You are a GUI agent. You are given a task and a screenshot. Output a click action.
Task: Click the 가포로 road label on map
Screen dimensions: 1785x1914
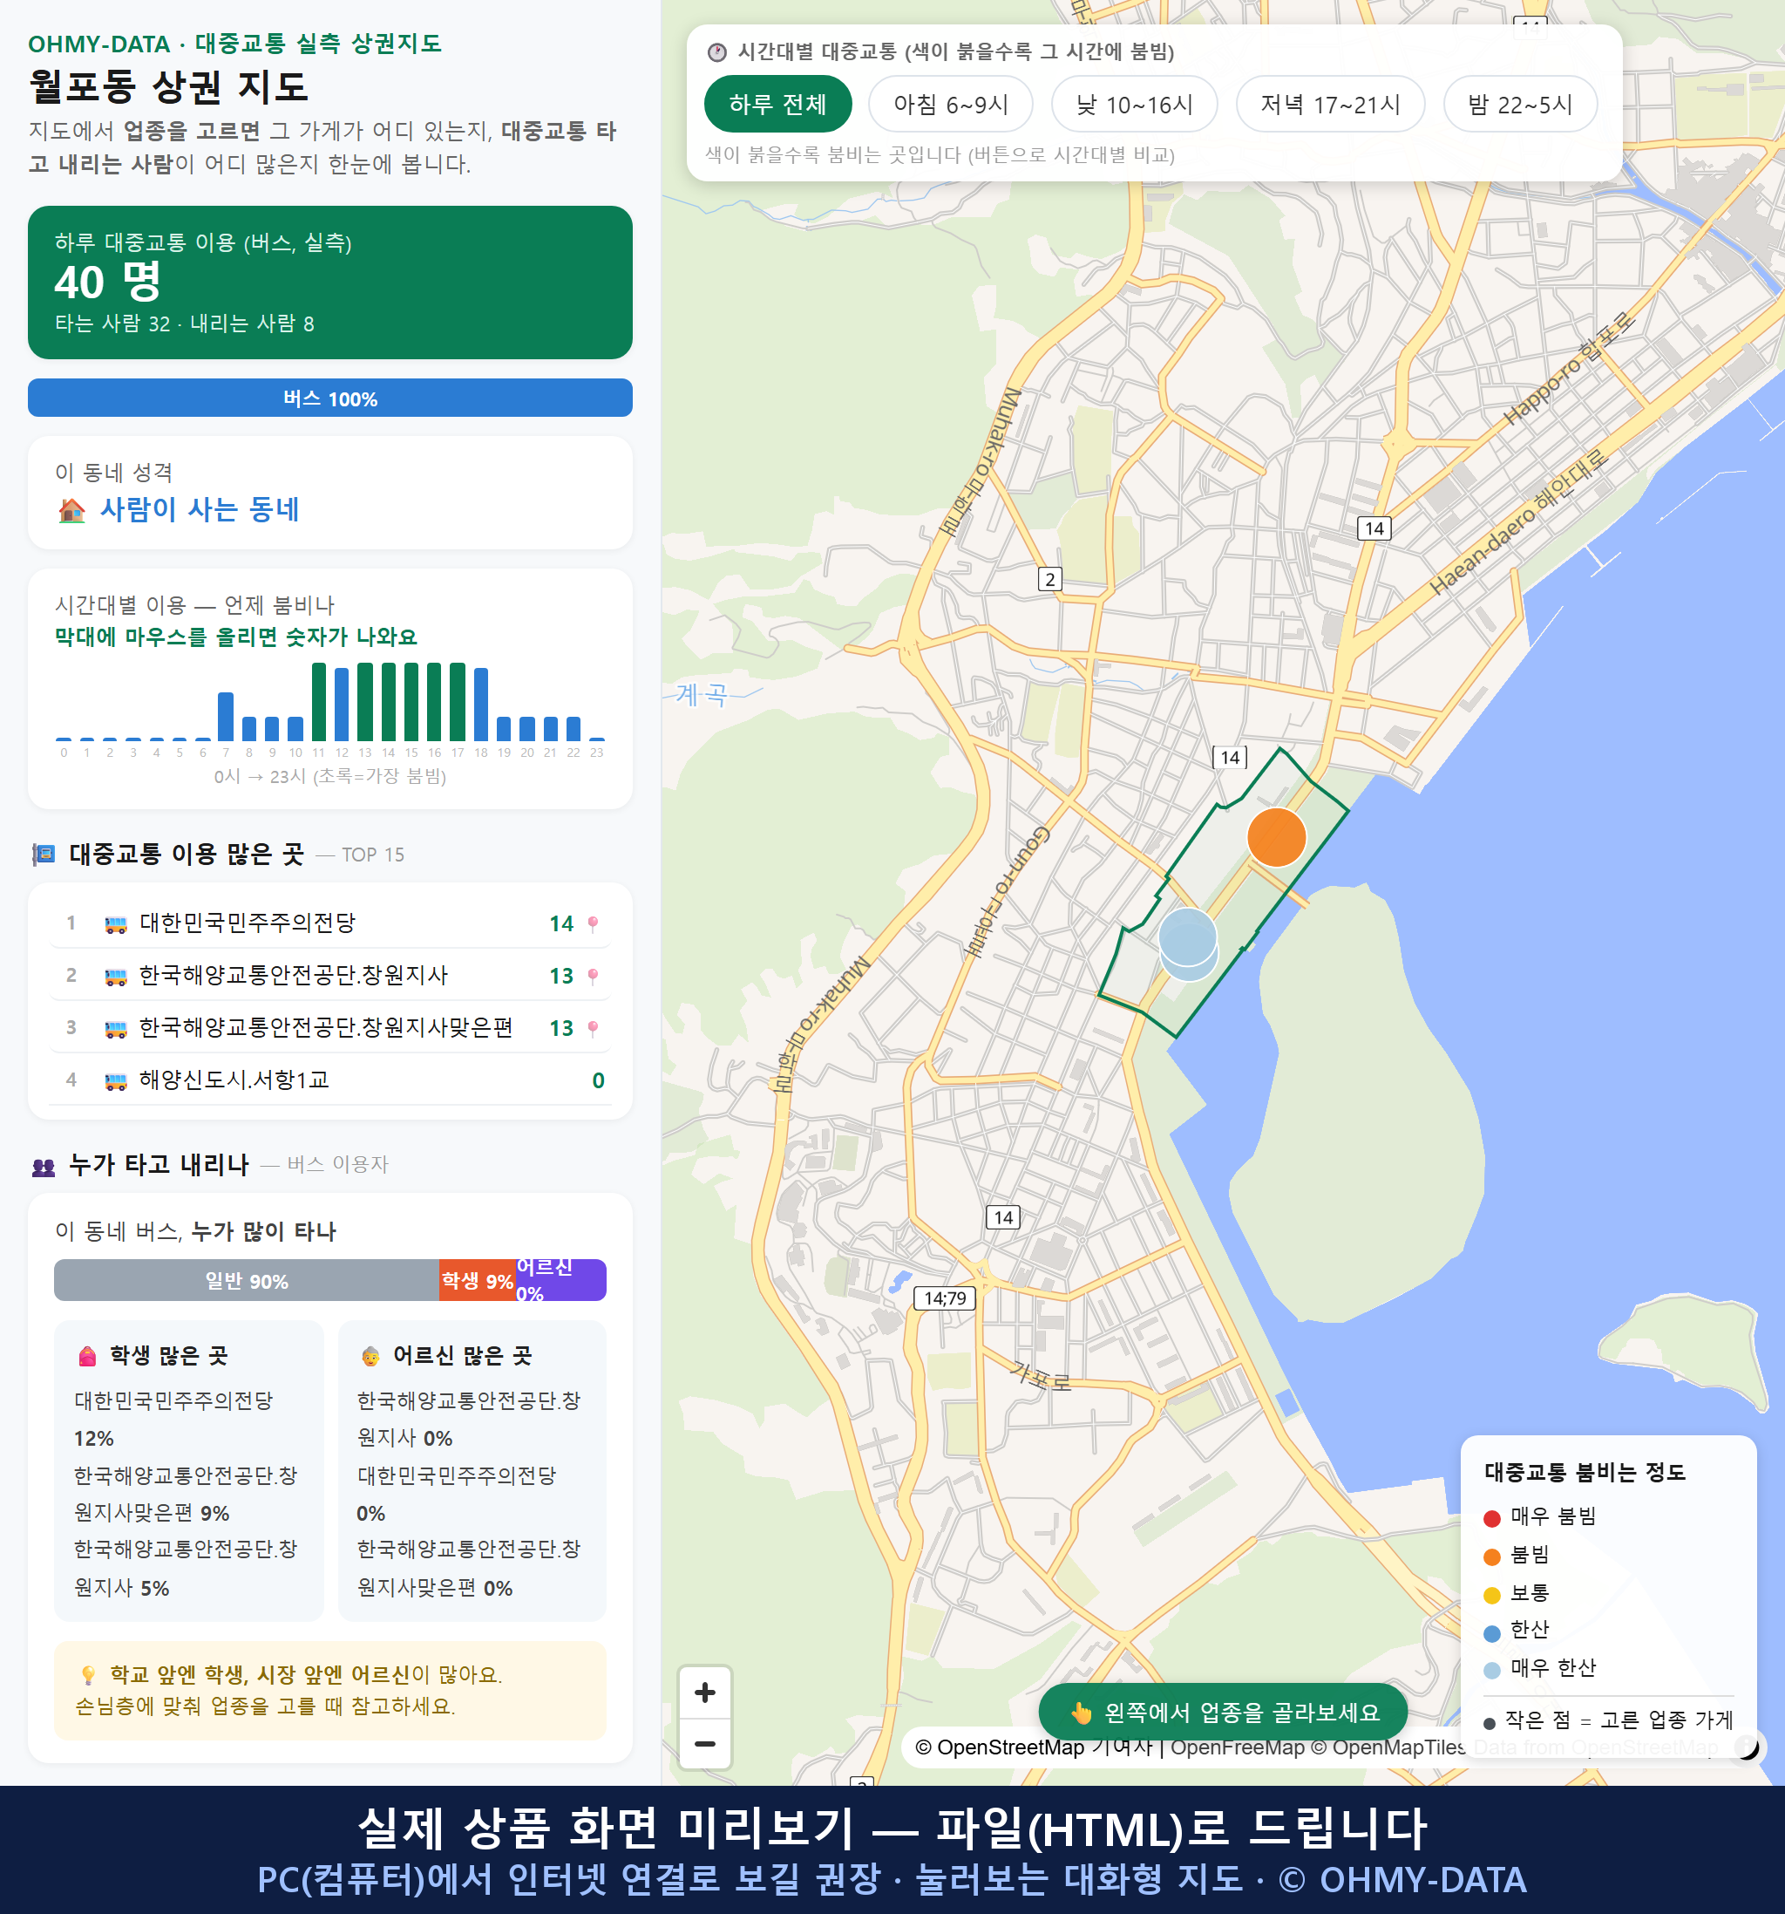point(1040,1377)
